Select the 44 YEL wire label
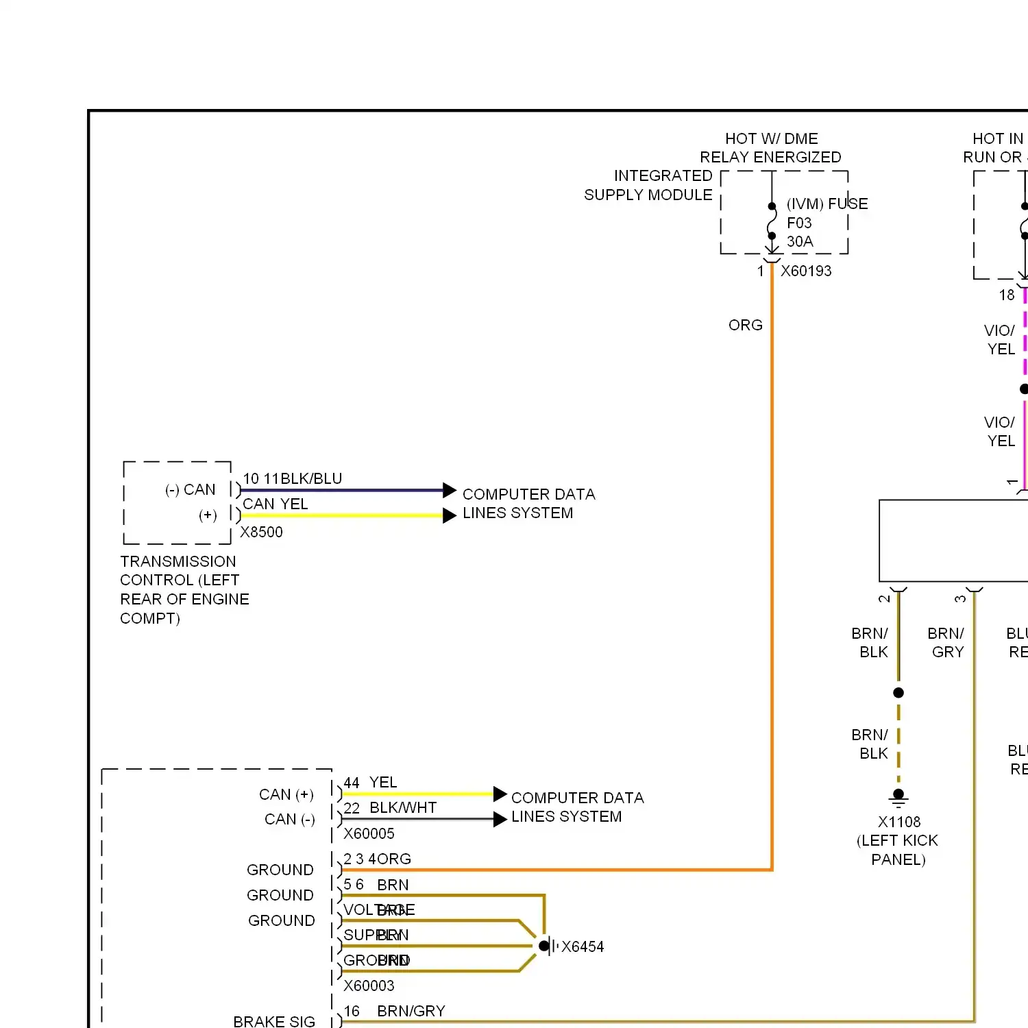1028x1028 pixels. click(x=370, y=782)
